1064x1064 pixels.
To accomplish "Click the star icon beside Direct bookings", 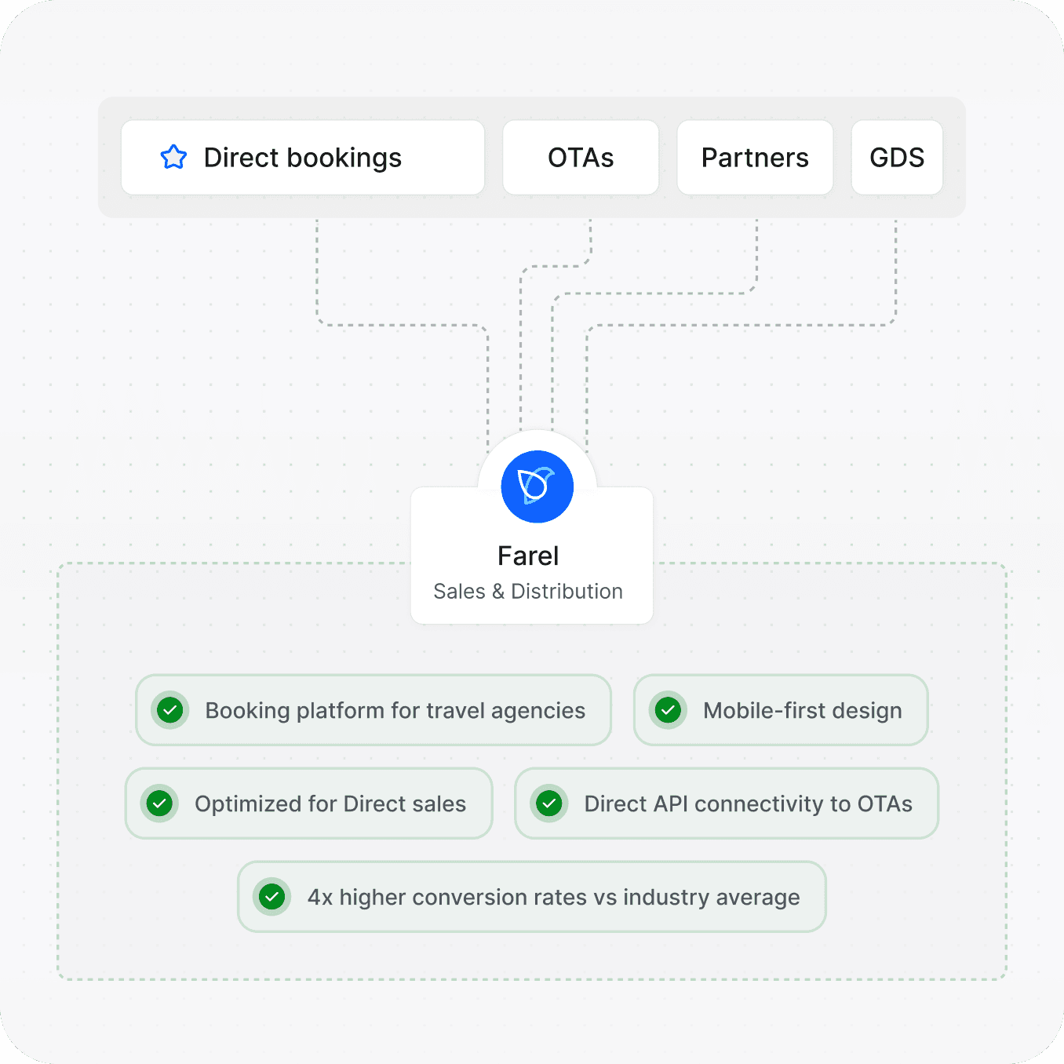I will [x=173, y=157].
